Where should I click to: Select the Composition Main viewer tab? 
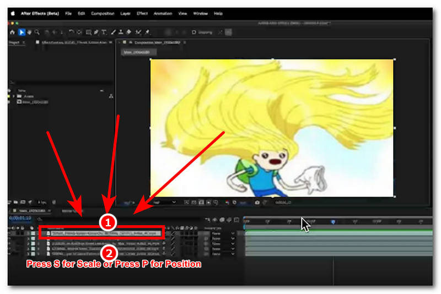point(157,42)
